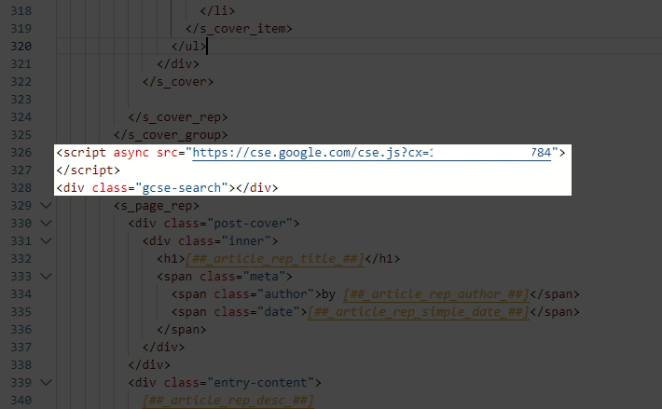The image size is (662, 409).
Task: Click line number 320 in the gutter
Action: coord(21,47)
